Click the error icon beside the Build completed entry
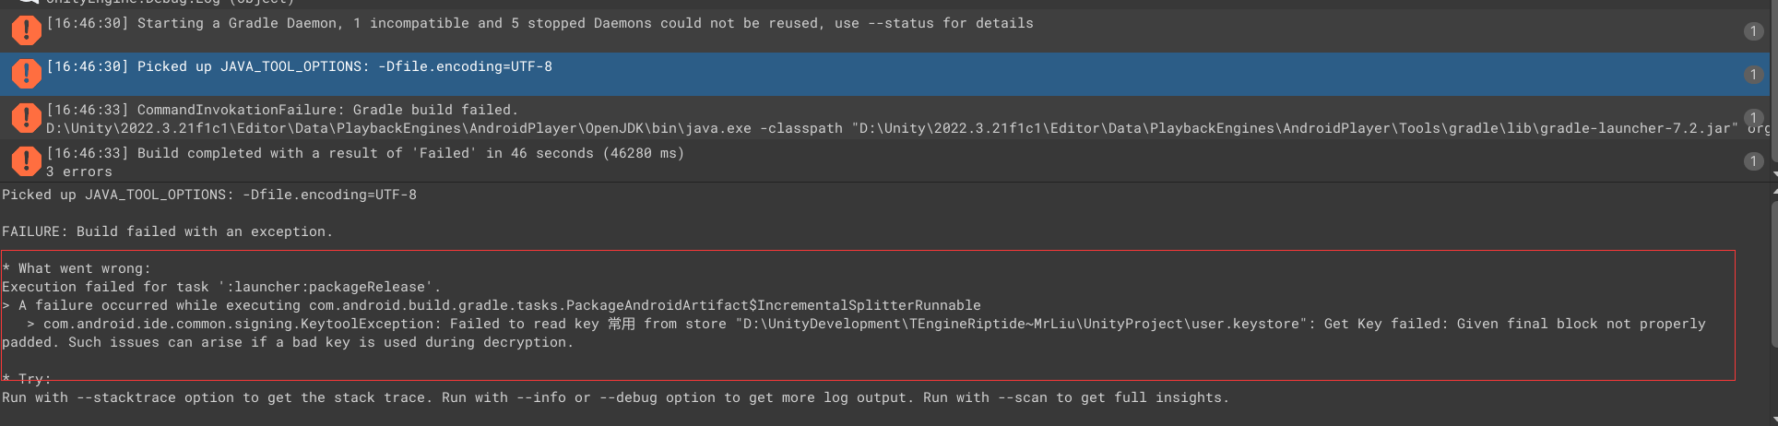The width and height of the screenshot is (1778, 426). tap(26, 161)
